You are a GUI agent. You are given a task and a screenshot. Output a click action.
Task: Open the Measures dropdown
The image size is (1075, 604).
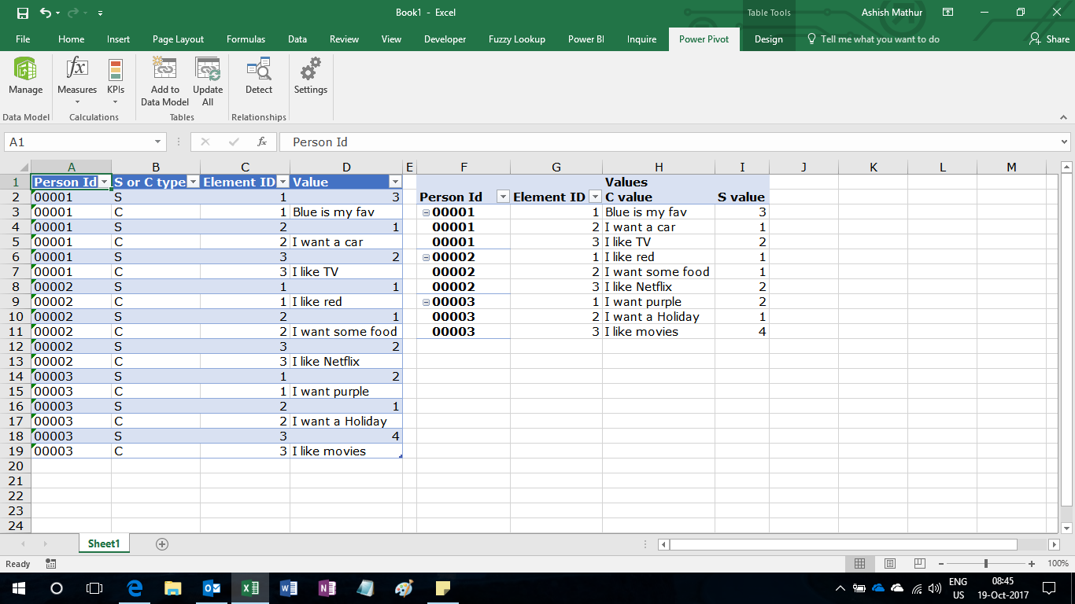77,81
